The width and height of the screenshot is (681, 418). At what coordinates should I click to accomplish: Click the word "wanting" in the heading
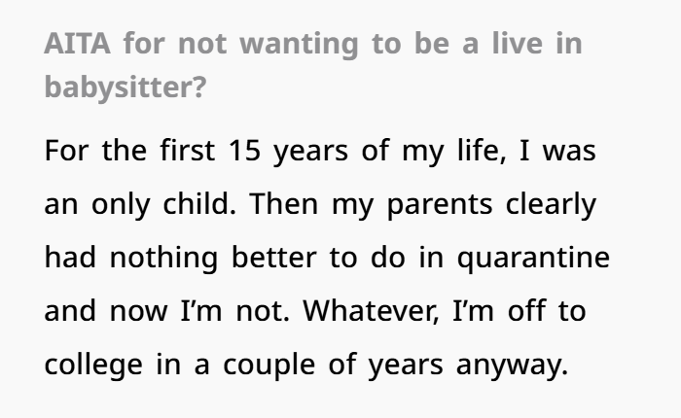point(299,45)
